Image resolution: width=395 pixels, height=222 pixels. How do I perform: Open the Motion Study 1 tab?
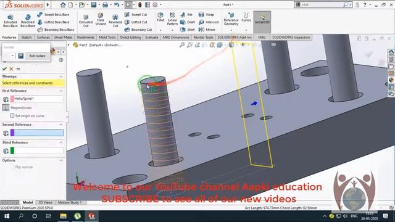(70, 202)
